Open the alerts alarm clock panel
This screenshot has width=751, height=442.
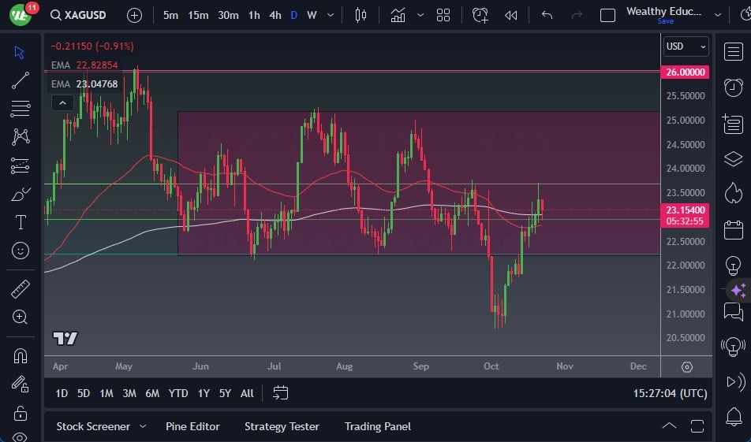(x=733, y=87)
